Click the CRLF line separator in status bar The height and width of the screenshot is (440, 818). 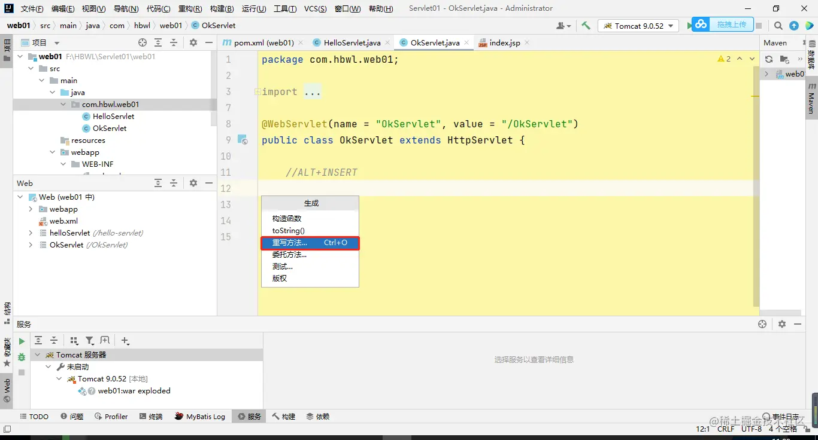point(726,429)
